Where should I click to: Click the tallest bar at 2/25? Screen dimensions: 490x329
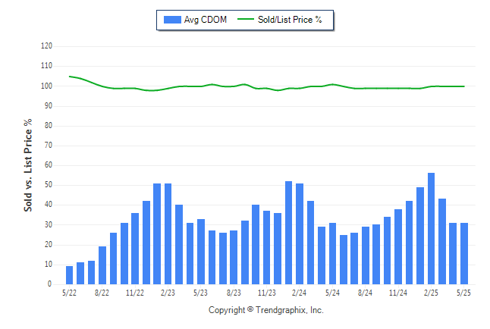tap(431, 228)
